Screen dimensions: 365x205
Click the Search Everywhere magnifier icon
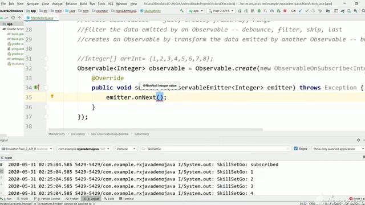click(x=363, y=11)
